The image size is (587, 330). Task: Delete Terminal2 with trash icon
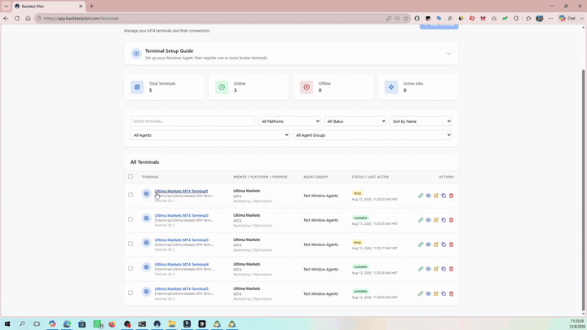[x=451, y=220]
